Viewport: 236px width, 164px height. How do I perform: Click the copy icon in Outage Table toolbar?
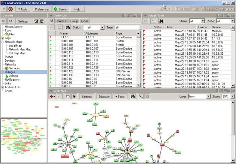153,21
